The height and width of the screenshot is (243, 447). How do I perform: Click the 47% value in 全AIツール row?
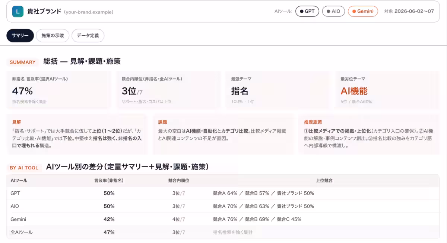pyautogui.click(x=109, y=232)
